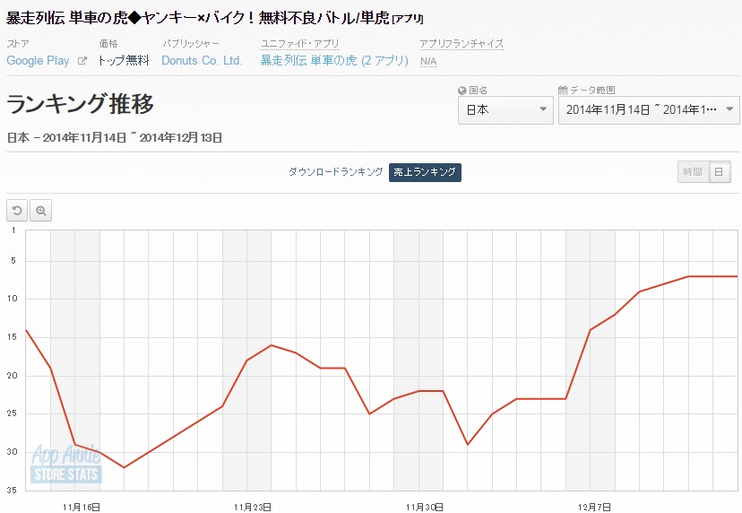Viewport: 742px width, 513px height.
Task: Click the reset zoom (undo) icon
Action: point(17,210)
